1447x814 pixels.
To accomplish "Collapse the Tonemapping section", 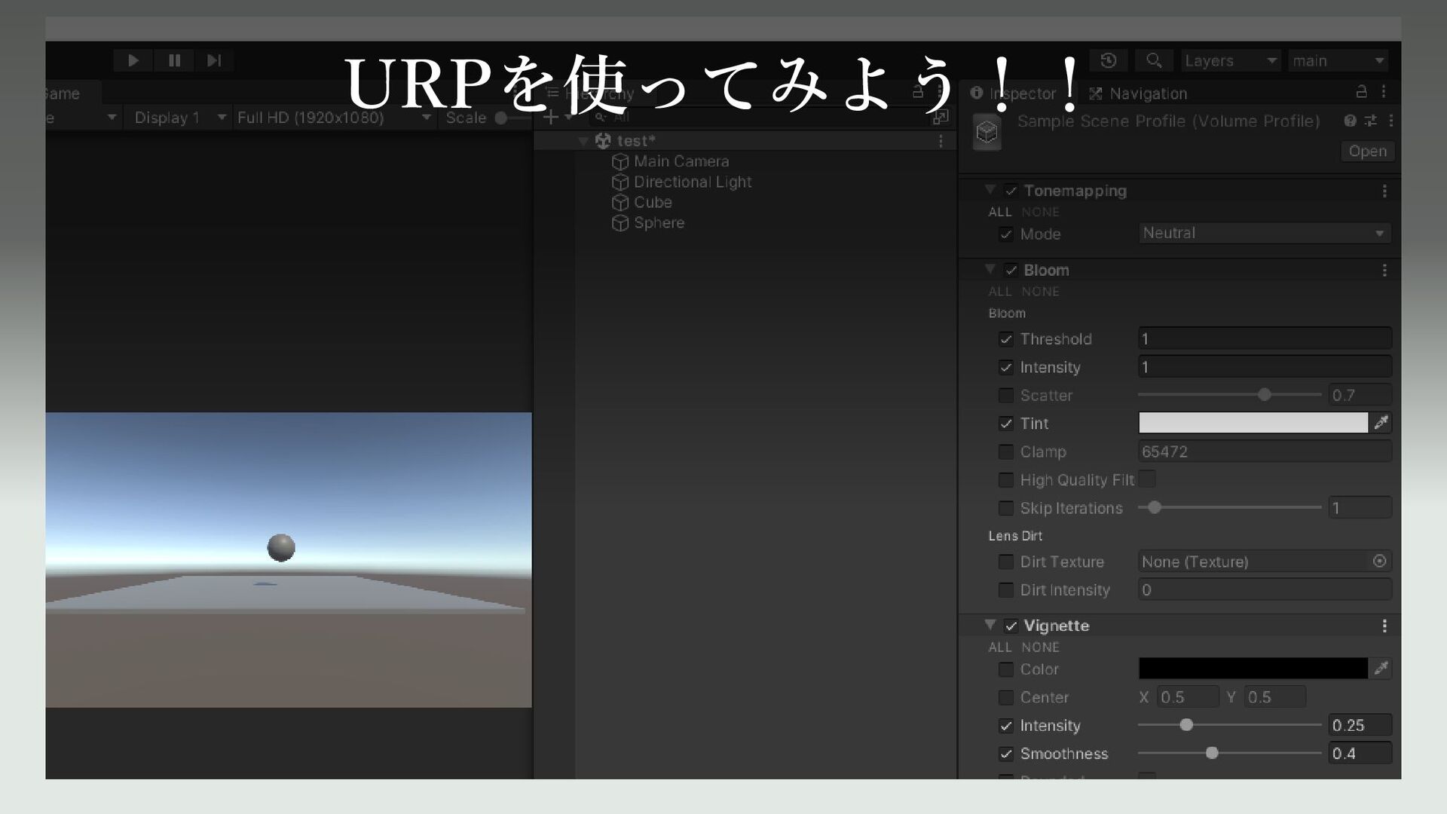I will pyautogui.click(x=990, y=190).
